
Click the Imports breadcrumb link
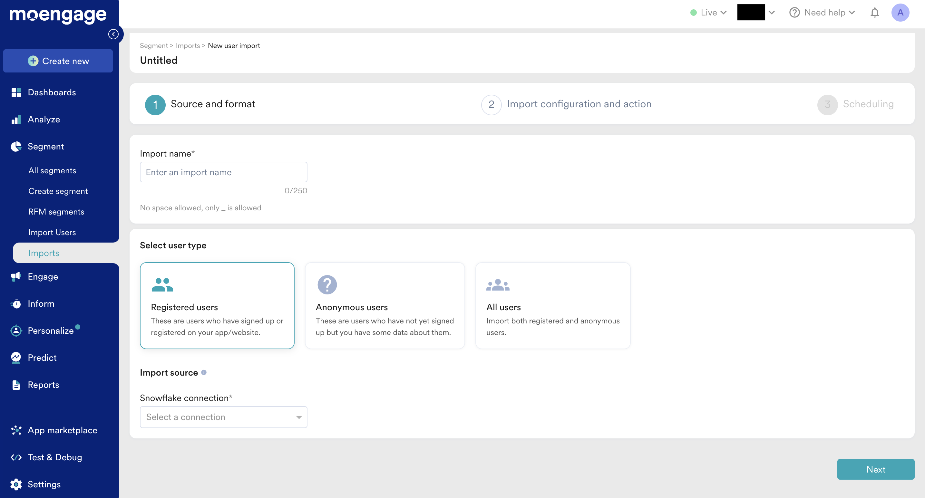tap(188, 45)
